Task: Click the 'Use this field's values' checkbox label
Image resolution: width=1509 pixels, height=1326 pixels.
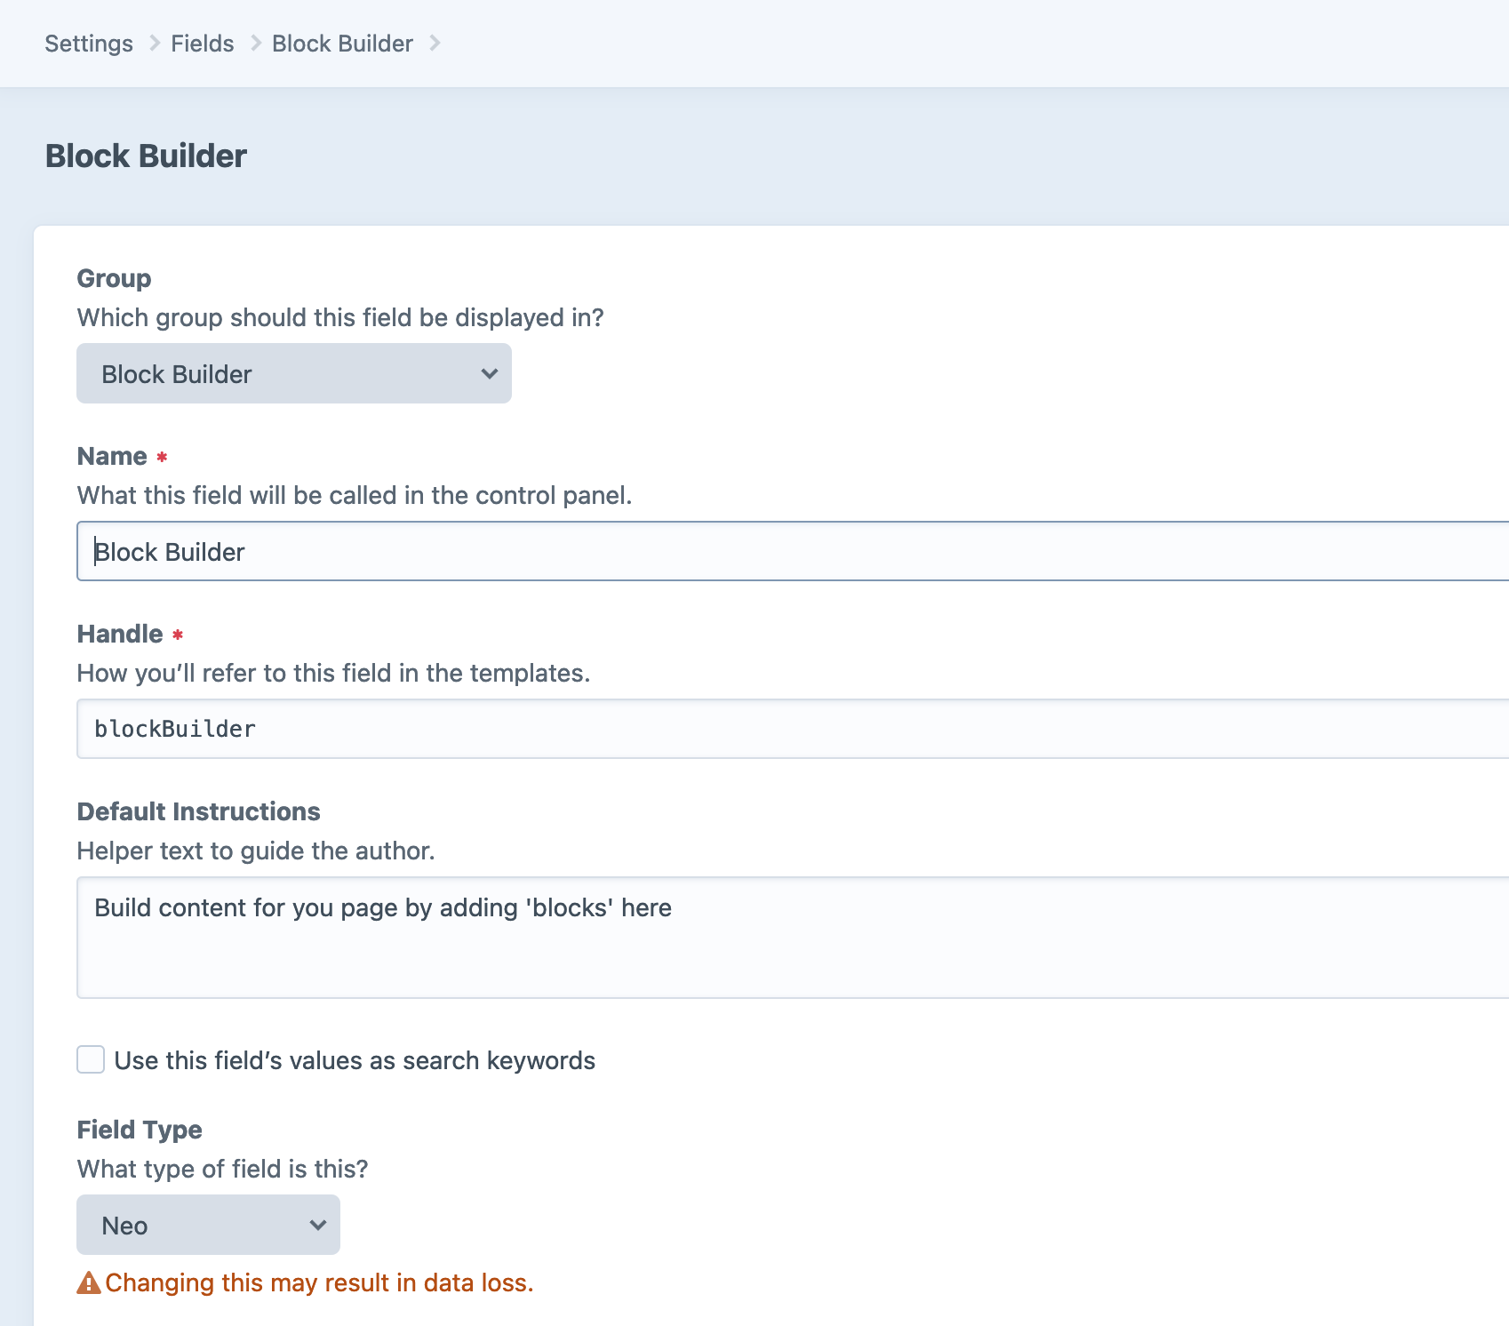Action: point(355,1060)
